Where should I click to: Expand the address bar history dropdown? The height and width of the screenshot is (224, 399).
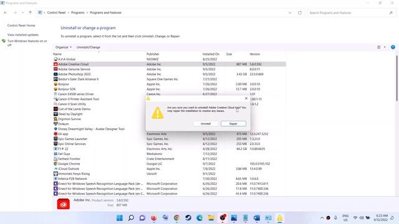click(290, 12)
